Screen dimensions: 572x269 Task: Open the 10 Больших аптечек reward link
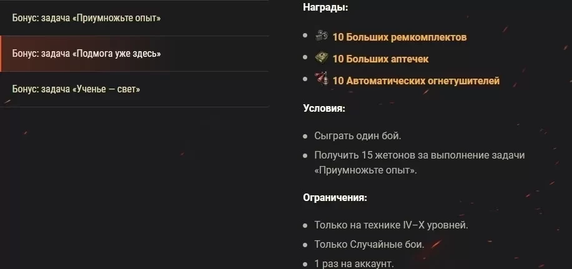(380, 59)
